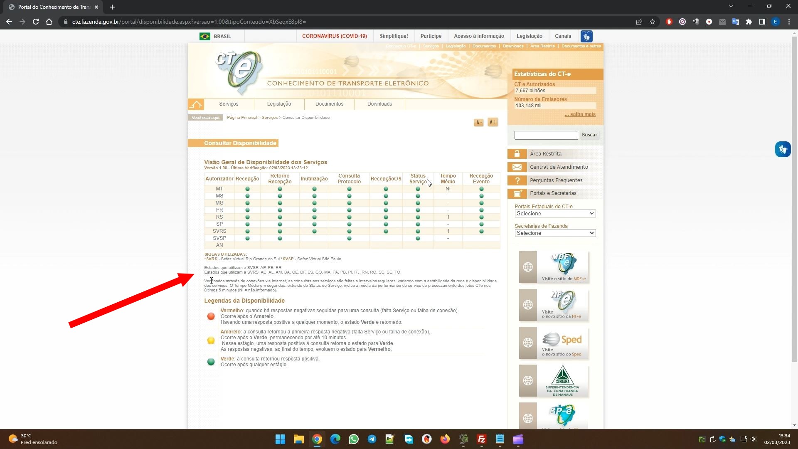Open CORONAVÍRUS (COVID-19) top link
The height and width of the screenshot is (449, 798).
335,36
